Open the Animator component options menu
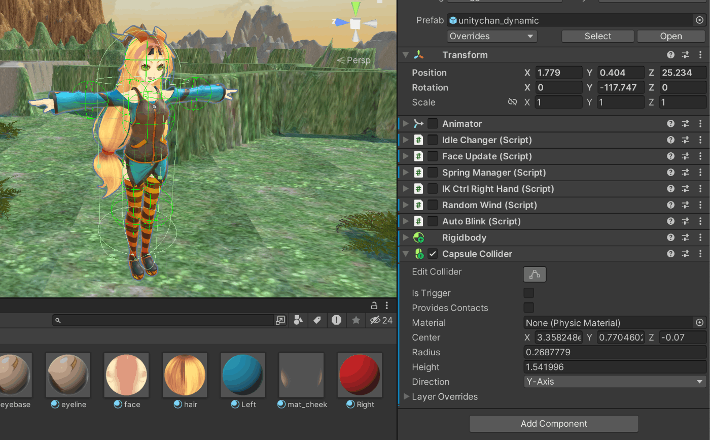 point(700,123)
